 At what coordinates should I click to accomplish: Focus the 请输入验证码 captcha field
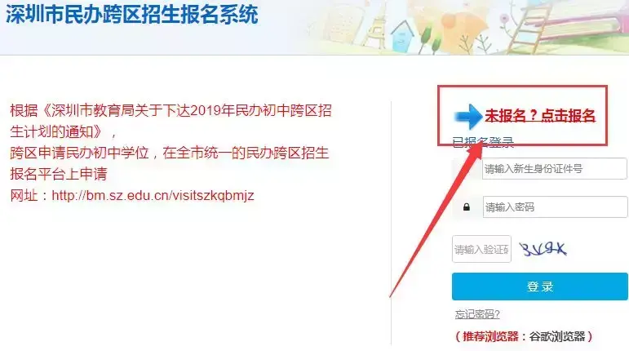pyautogui.click(x=481, y=249)
